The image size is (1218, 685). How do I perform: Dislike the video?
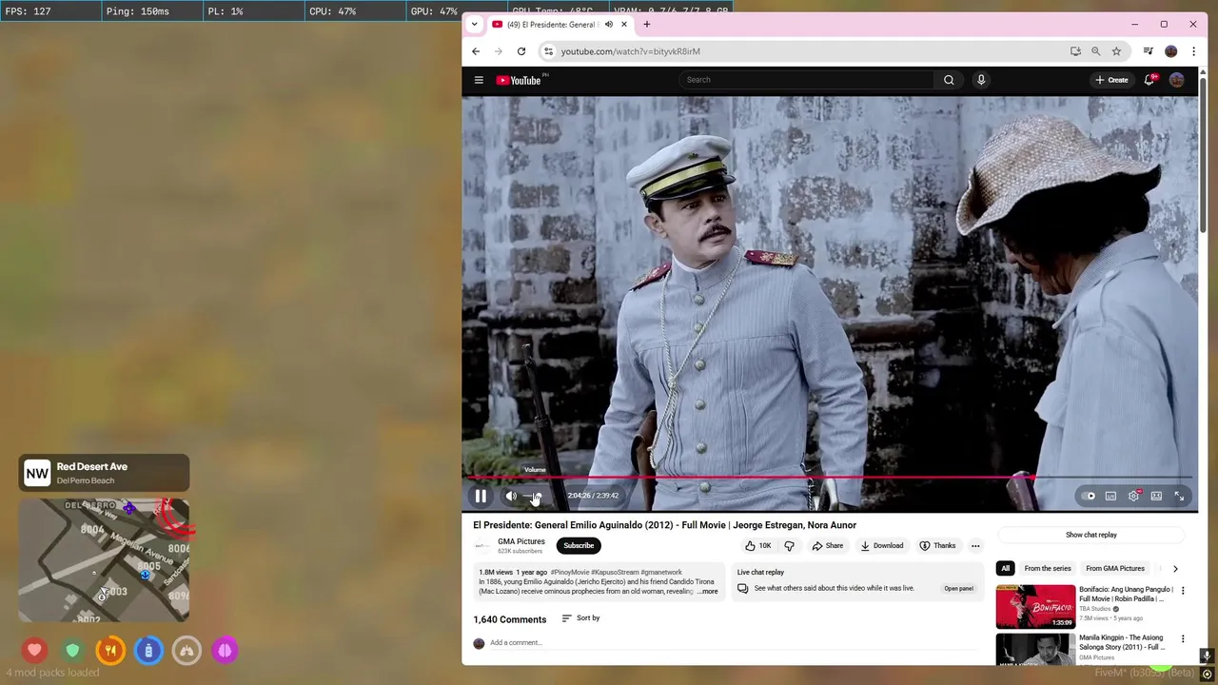(x=789, y=545)
